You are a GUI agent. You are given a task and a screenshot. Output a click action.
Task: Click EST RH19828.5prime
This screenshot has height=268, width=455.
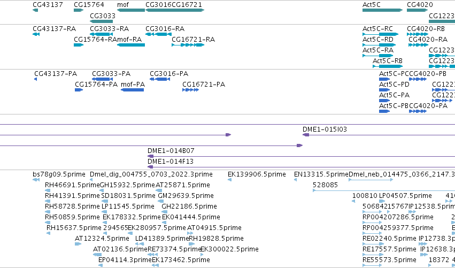(192, 244)
